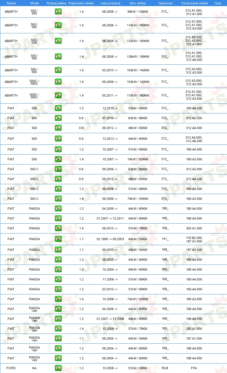
Task: Click the fuel icon in the Fiat 500 12.2010 row
Action: [x=58, y=108]
